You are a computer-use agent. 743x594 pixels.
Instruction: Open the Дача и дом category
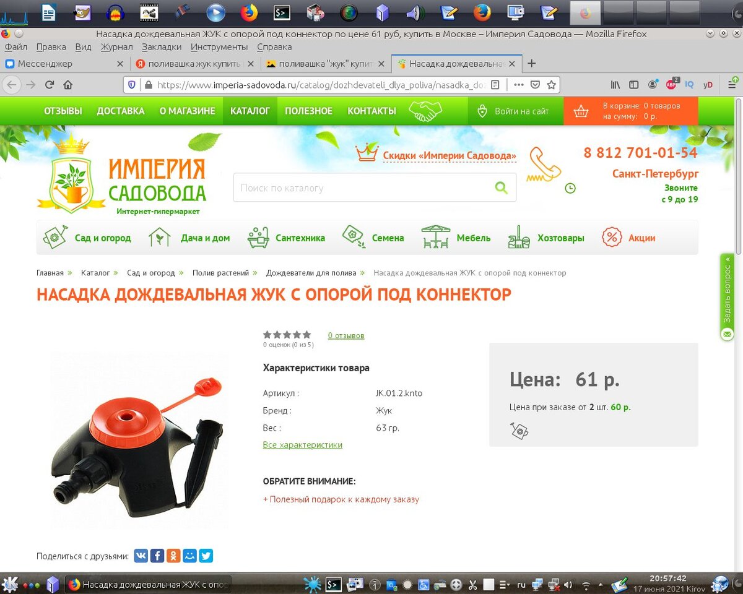click(x=189, y=238)
